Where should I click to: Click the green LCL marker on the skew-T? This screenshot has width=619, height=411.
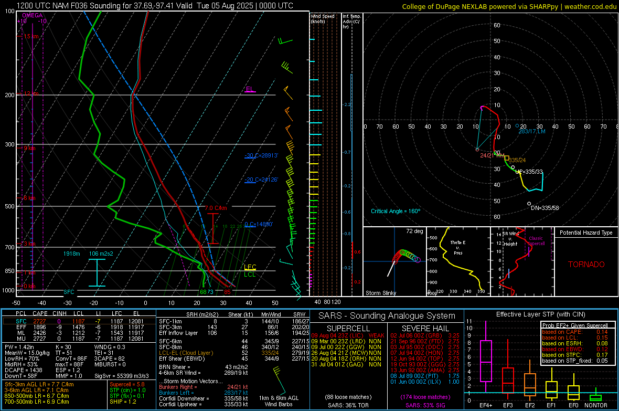tap(250, 275)
